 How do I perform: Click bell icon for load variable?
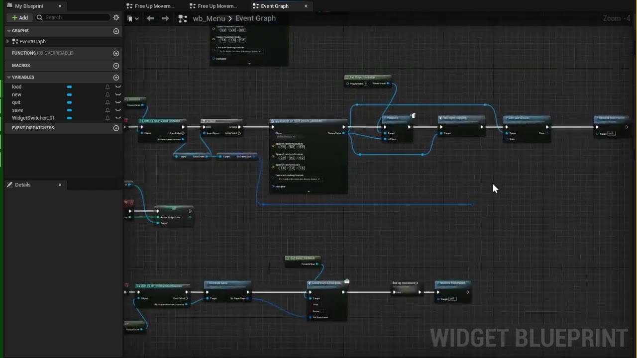click(107, 87)
